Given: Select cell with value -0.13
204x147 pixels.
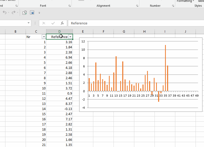Looking at the screenshot, I should [59, 109].
